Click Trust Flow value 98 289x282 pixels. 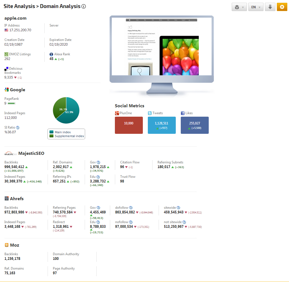coord(122,181)
